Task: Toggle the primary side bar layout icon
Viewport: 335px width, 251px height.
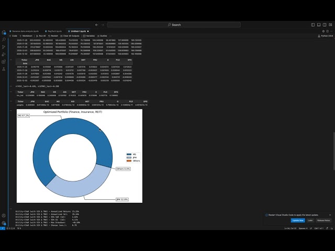Action: [313, 25]
